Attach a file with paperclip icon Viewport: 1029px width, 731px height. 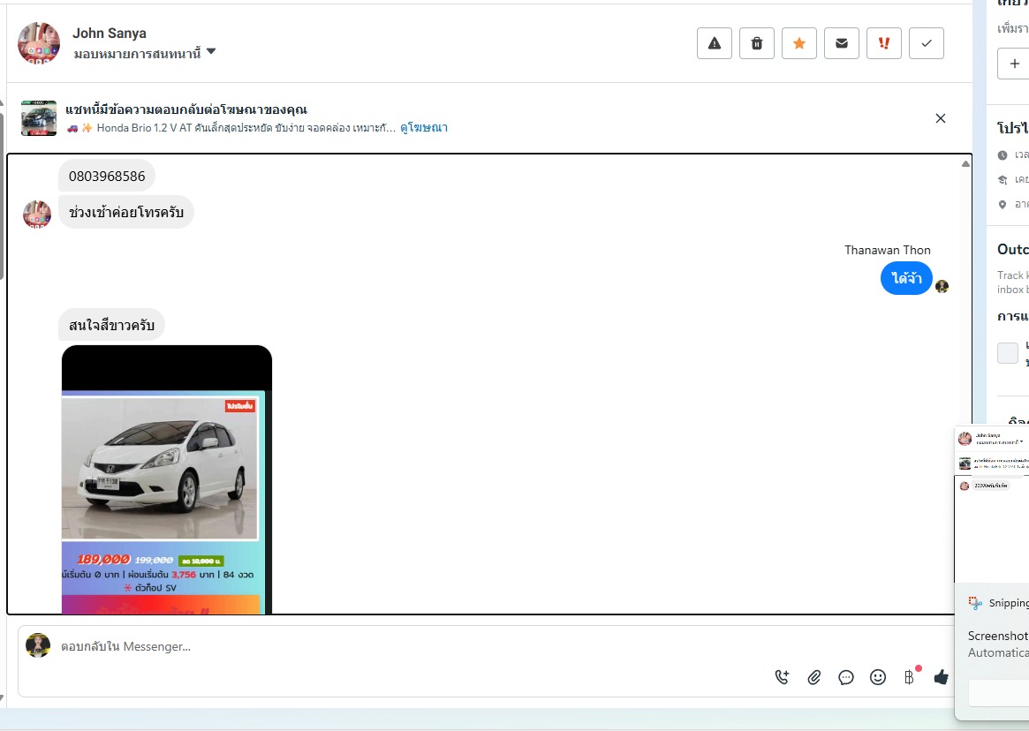[814, 677]
